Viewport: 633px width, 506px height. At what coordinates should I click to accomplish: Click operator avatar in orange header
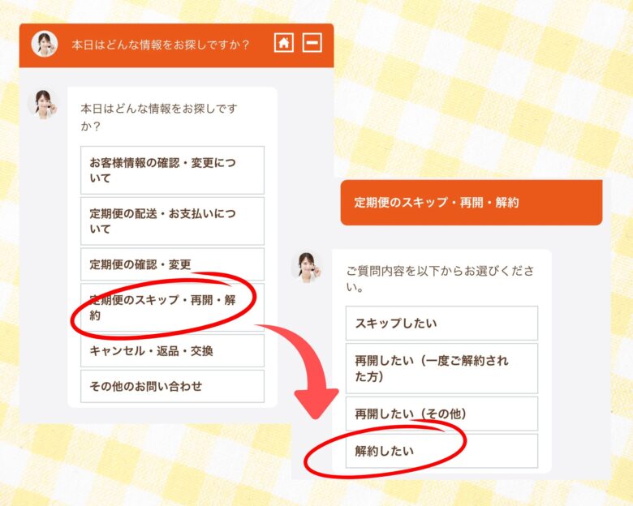[45, 44]
